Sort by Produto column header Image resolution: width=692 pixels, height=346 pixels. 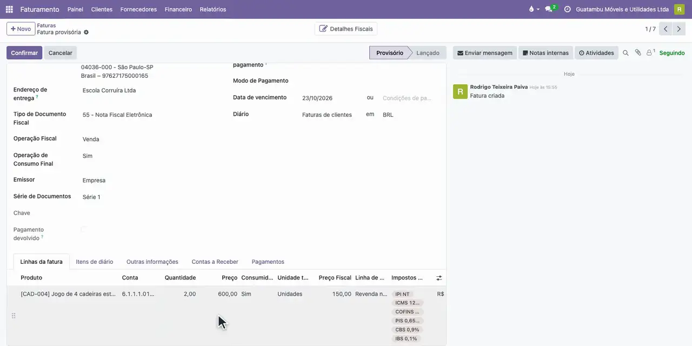31,278
